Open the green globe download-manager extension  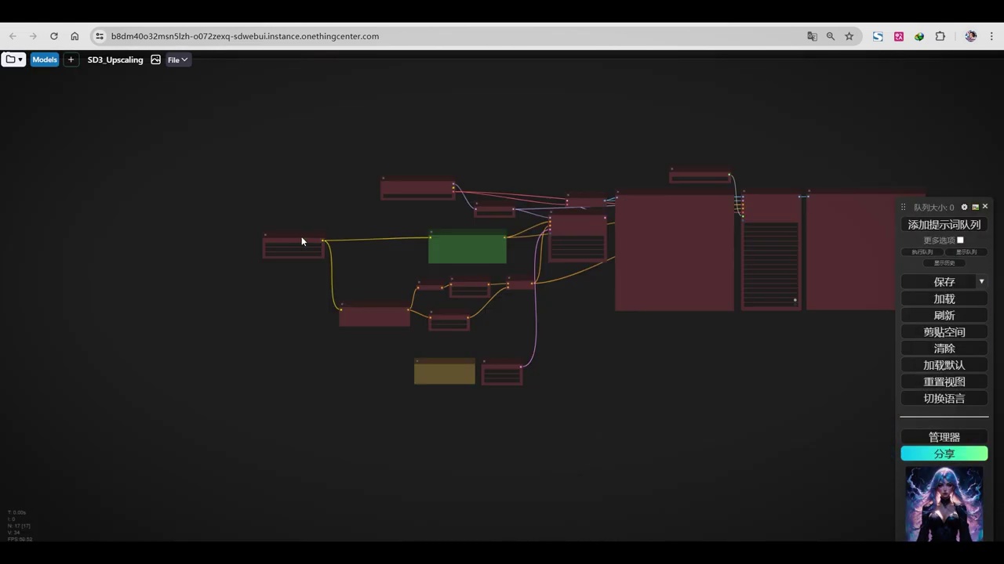[x=919, y=36]
